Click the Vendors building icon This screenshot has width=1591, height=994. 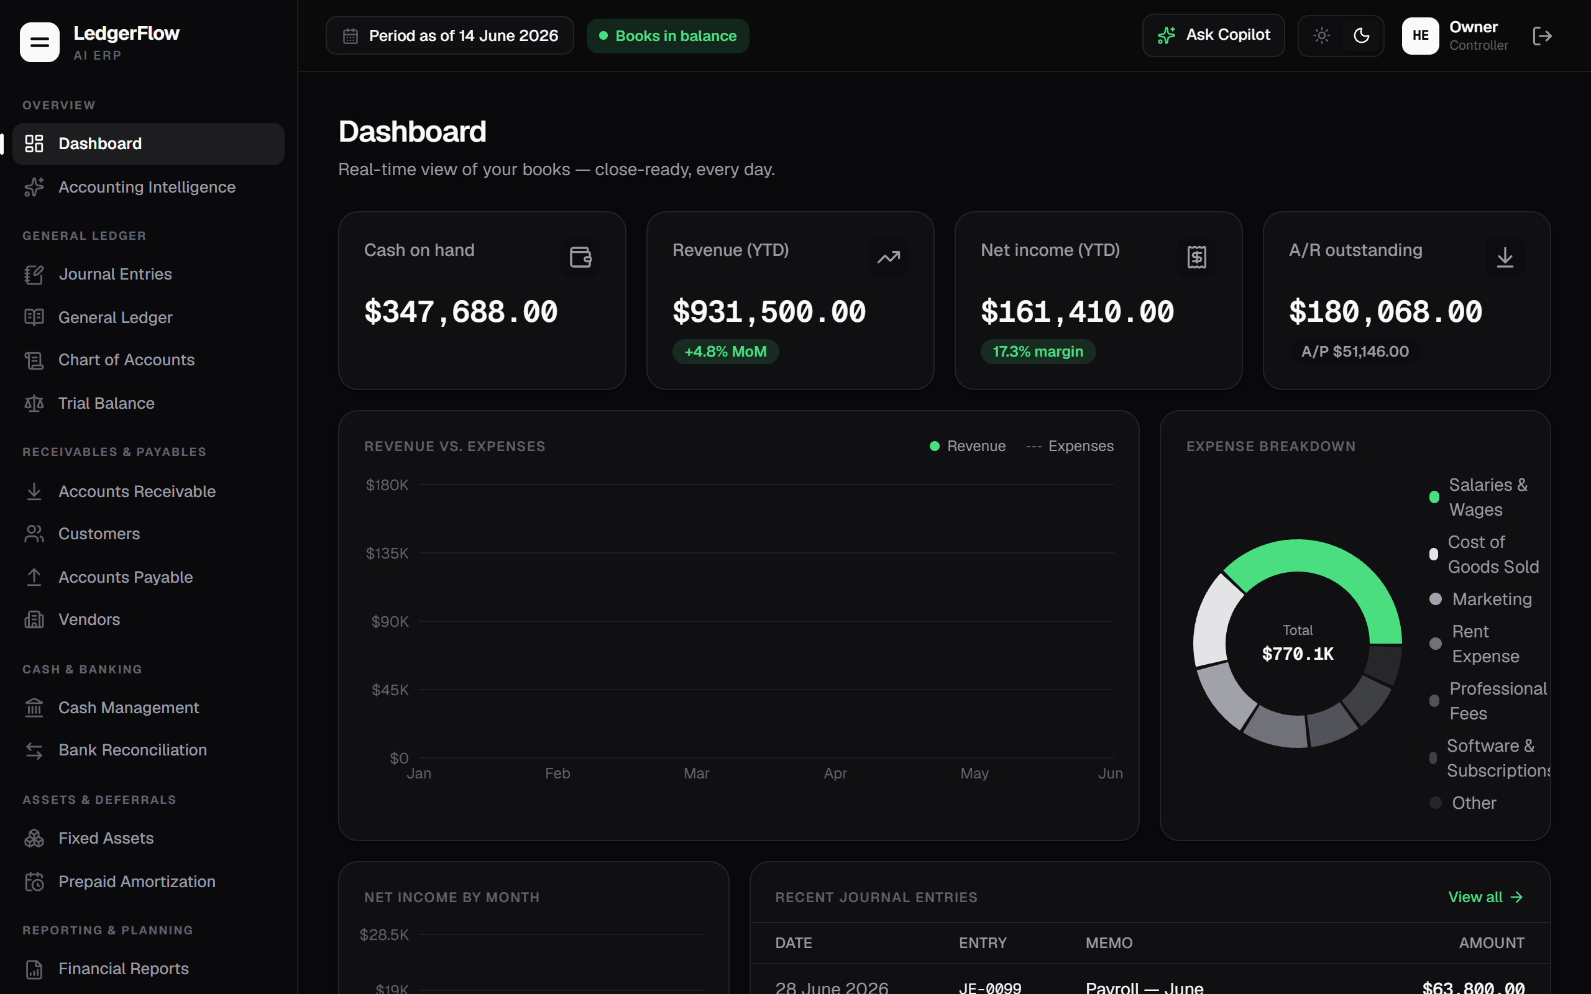(x=34, y=619)
